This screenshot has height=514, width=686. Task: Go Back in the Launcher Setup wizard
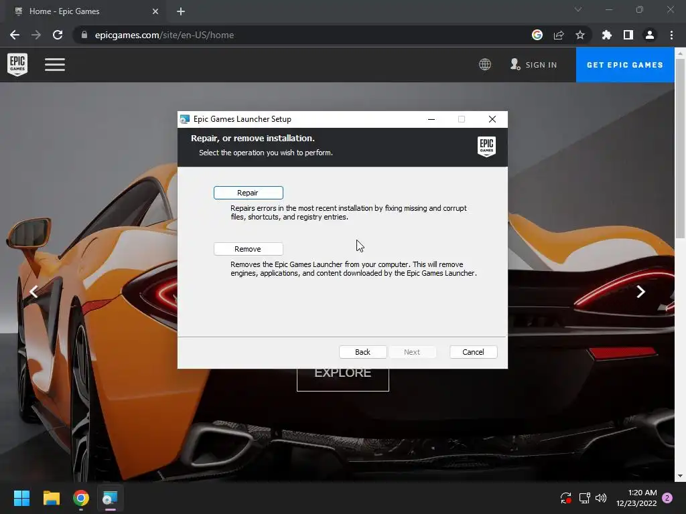pyautogui.click(x=362, y=352)
